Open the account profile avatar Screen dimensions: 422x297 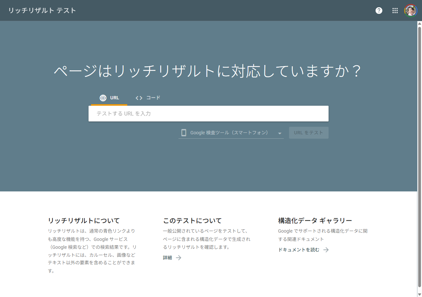[411, 11]
